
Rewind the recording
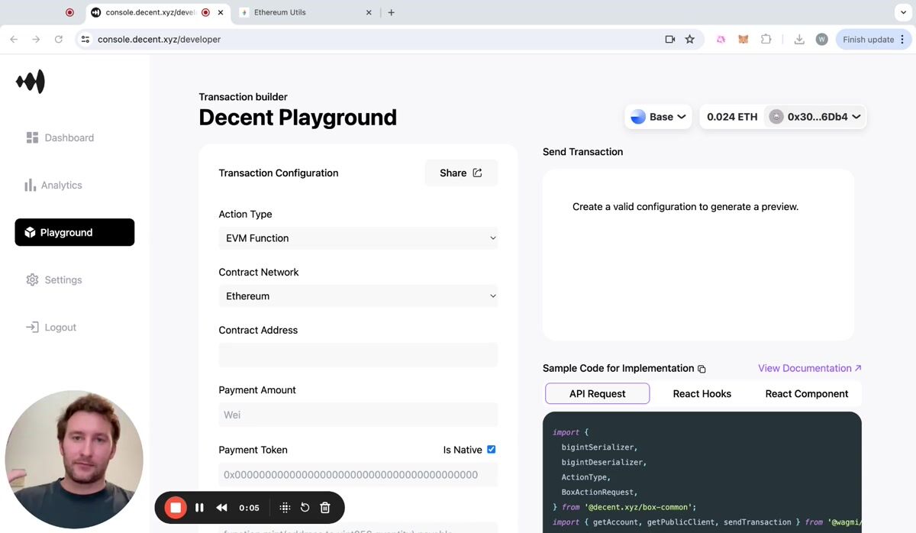[221, 508]
